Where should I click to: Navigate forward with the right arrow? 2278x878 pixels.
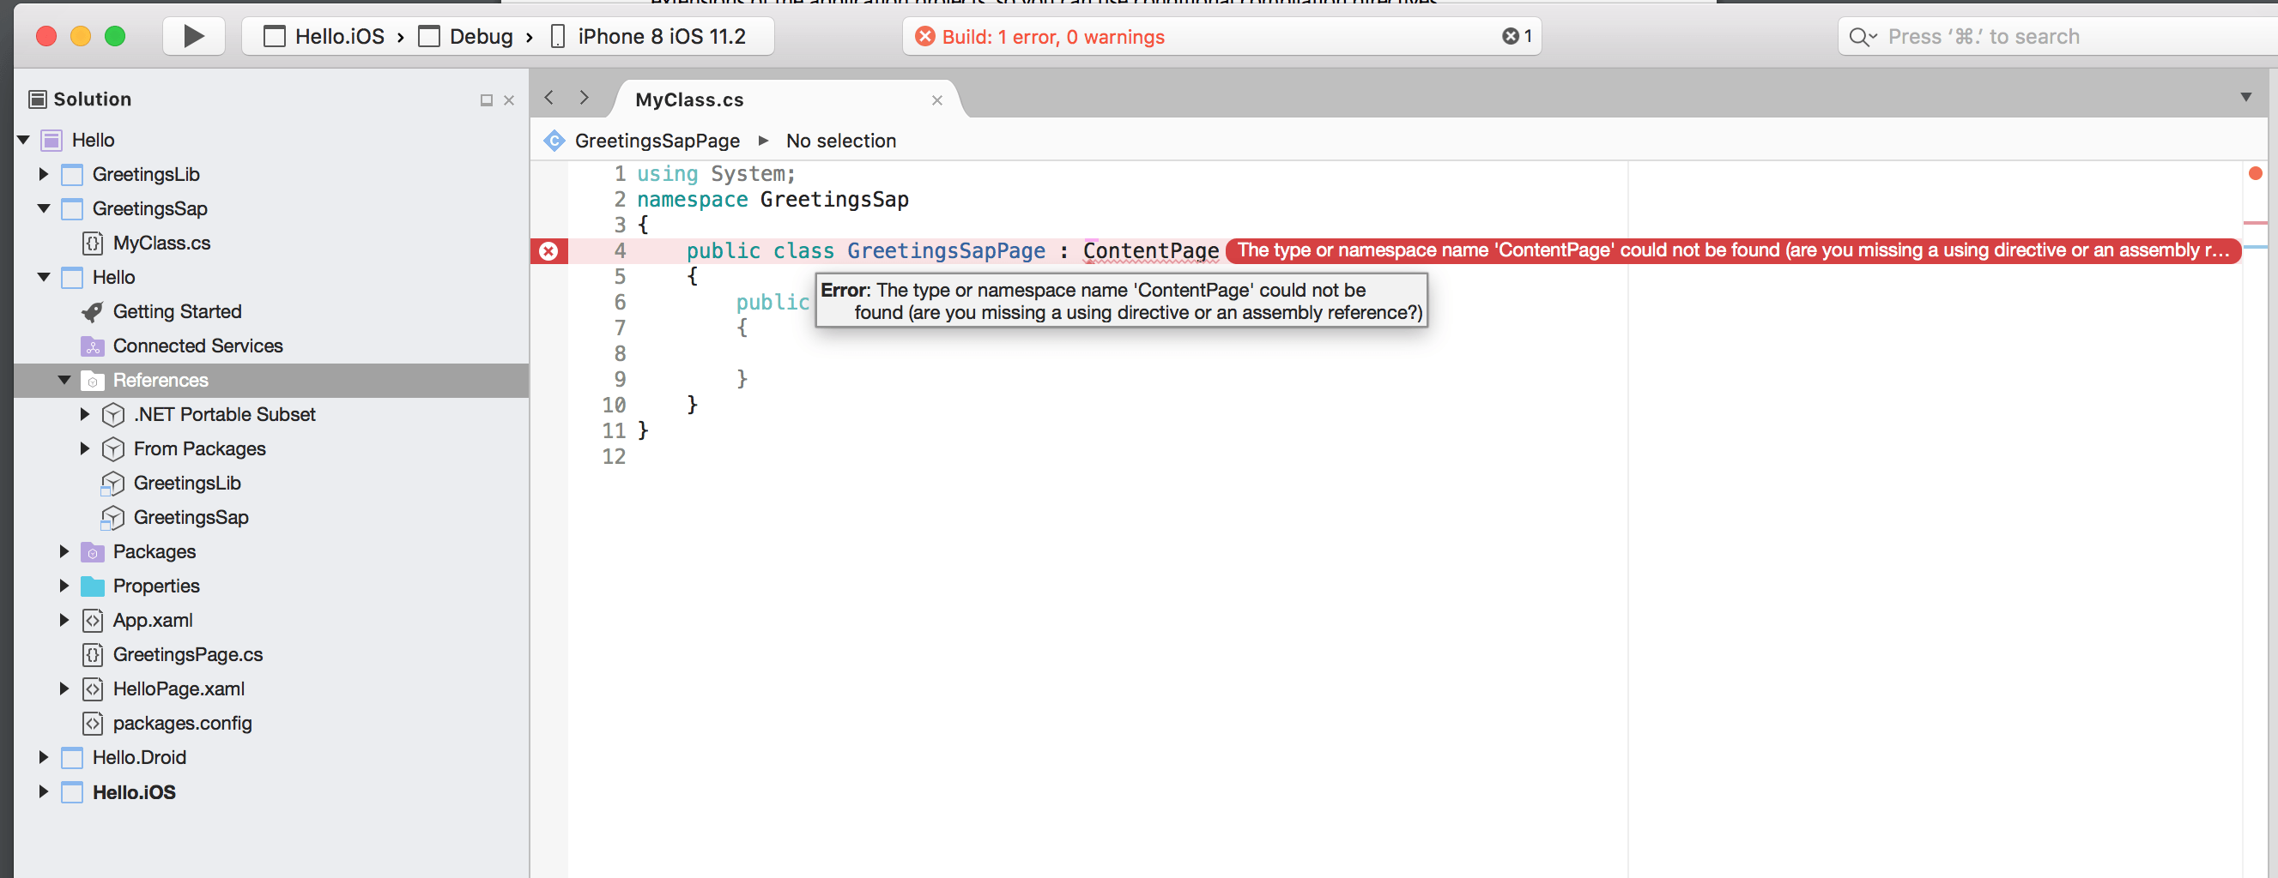click(x=584, y=98)
